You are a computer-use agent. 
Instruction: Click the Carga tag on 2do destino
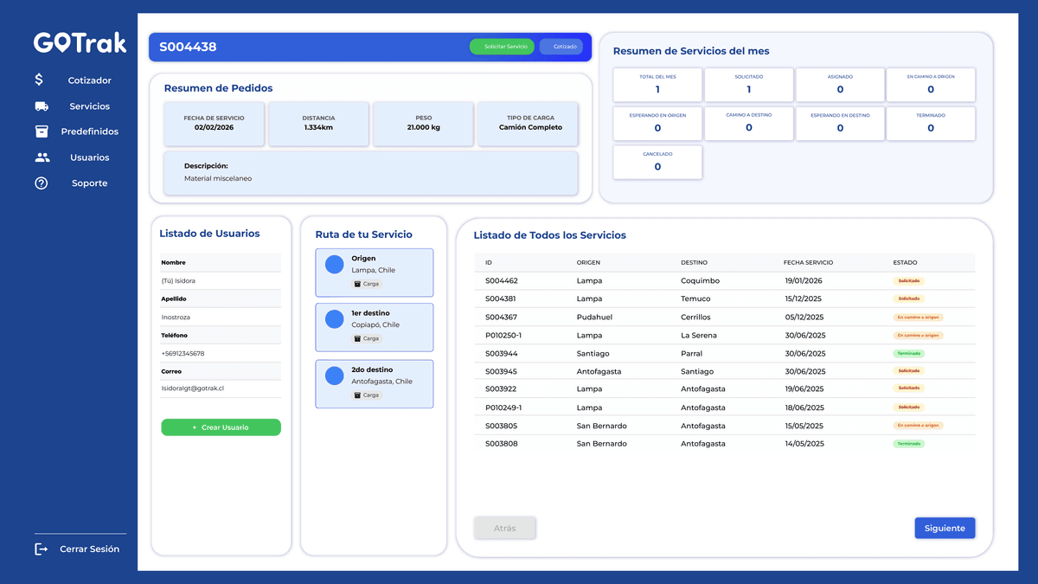[367, 395]
